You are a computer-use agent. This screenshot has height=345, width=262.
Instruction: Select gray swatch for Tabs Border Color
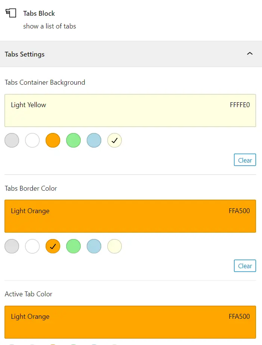(x=12, y=246)
